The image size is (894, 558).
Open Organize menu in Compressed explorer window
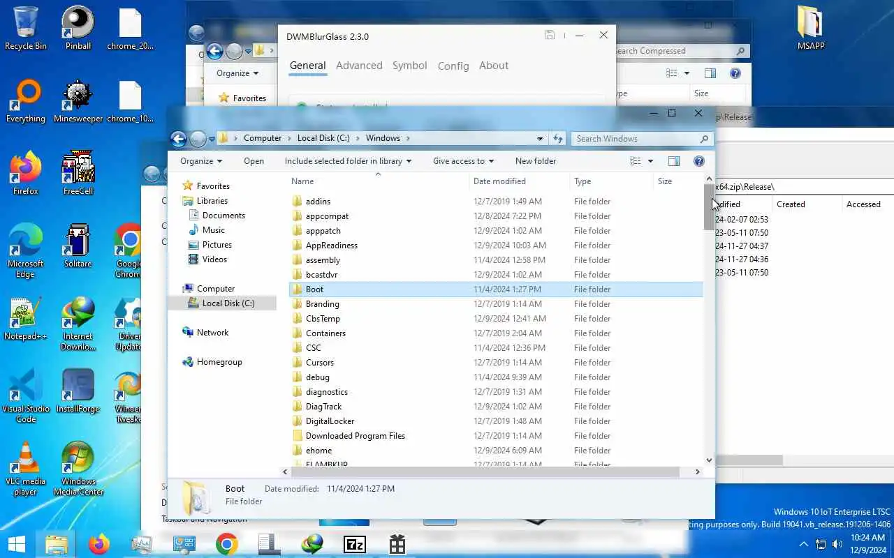click(237, 73)
